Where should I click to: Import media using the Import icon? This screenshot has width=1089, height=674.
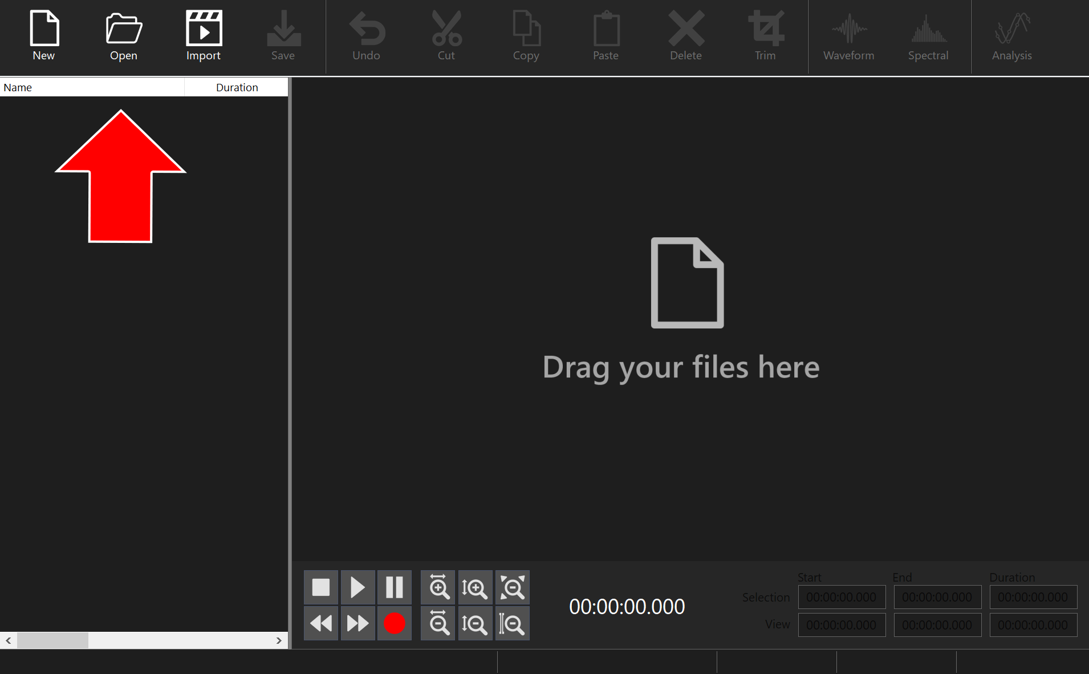pyautogui.click(x=204, y=36)
